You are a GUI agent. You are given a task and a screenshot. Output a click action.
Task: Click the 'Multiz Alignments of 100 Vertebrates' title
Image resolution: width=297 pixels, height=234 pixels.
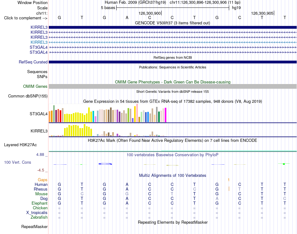click(173, 175)
